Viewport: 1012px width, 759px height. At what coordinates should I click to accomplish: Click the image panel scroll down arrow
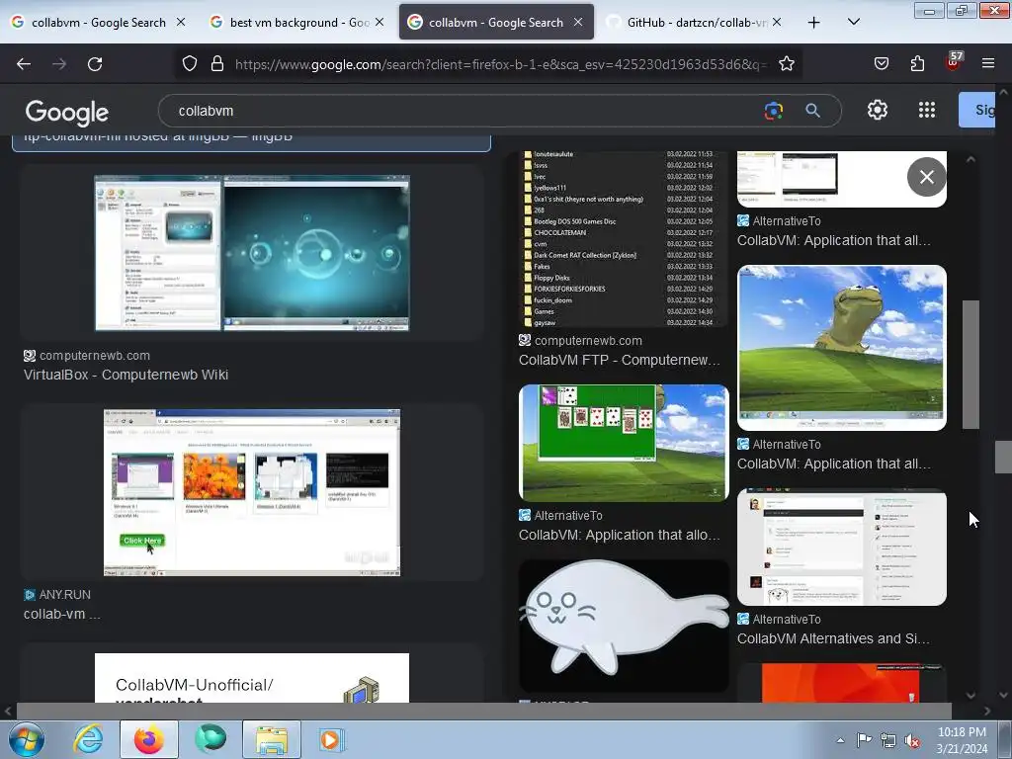[970, 695]
